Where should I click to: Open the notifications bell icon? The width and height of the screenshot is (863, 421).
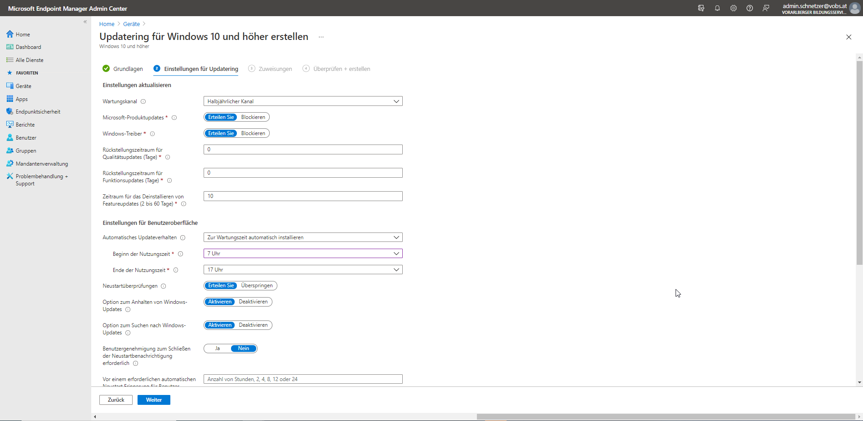[x=717, y=8]
